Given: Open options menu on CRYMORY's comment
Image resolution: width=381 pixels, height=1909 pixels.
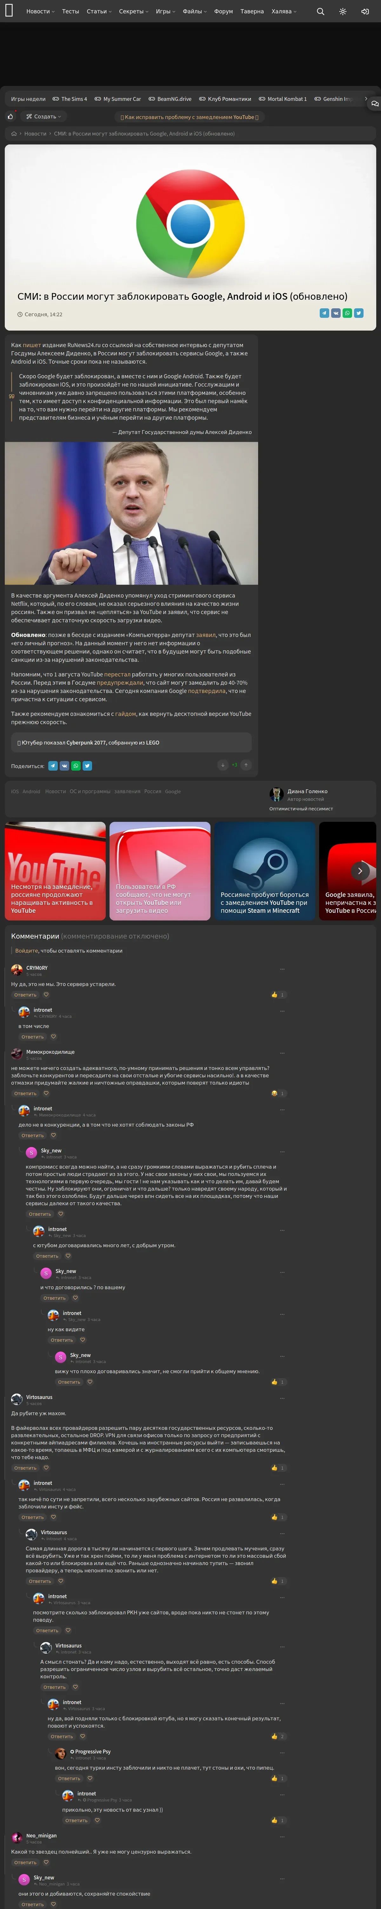Looking at the screenshot, I should click(283, 969).
